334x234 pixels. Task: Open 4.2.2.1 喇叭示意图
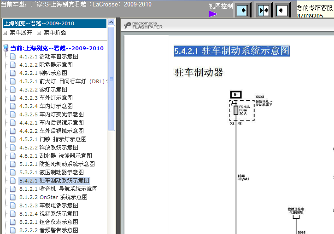click(x=43, y=73)
